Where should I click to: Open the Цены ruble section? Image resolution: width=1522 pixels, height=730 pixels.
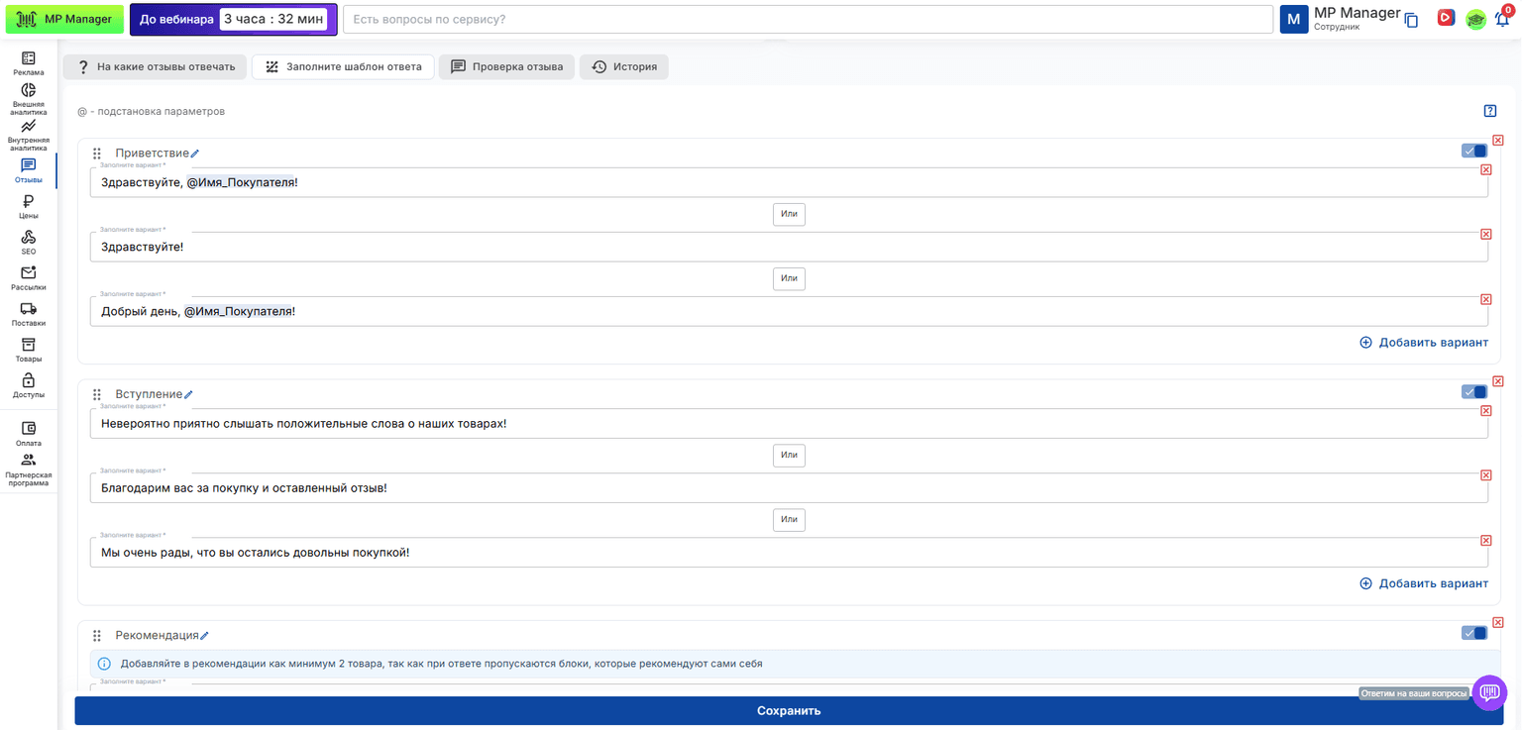pyautogui.click(x=29, y=206)
